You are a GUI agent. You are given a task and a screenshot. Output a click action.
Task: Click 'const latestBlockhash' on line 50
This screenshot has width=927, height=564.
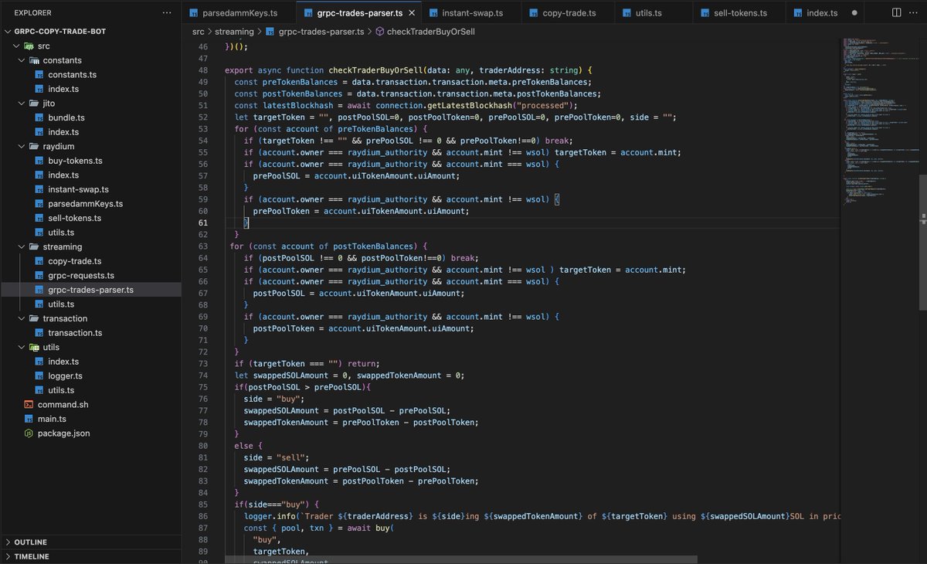(284, 106)
